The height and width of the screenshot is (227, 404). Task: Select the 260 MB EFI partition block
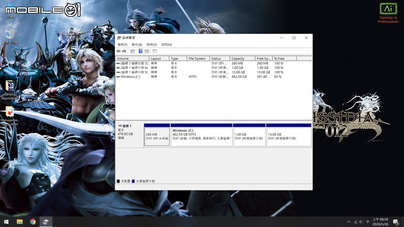pyautogui.click(x=157, y=135)
